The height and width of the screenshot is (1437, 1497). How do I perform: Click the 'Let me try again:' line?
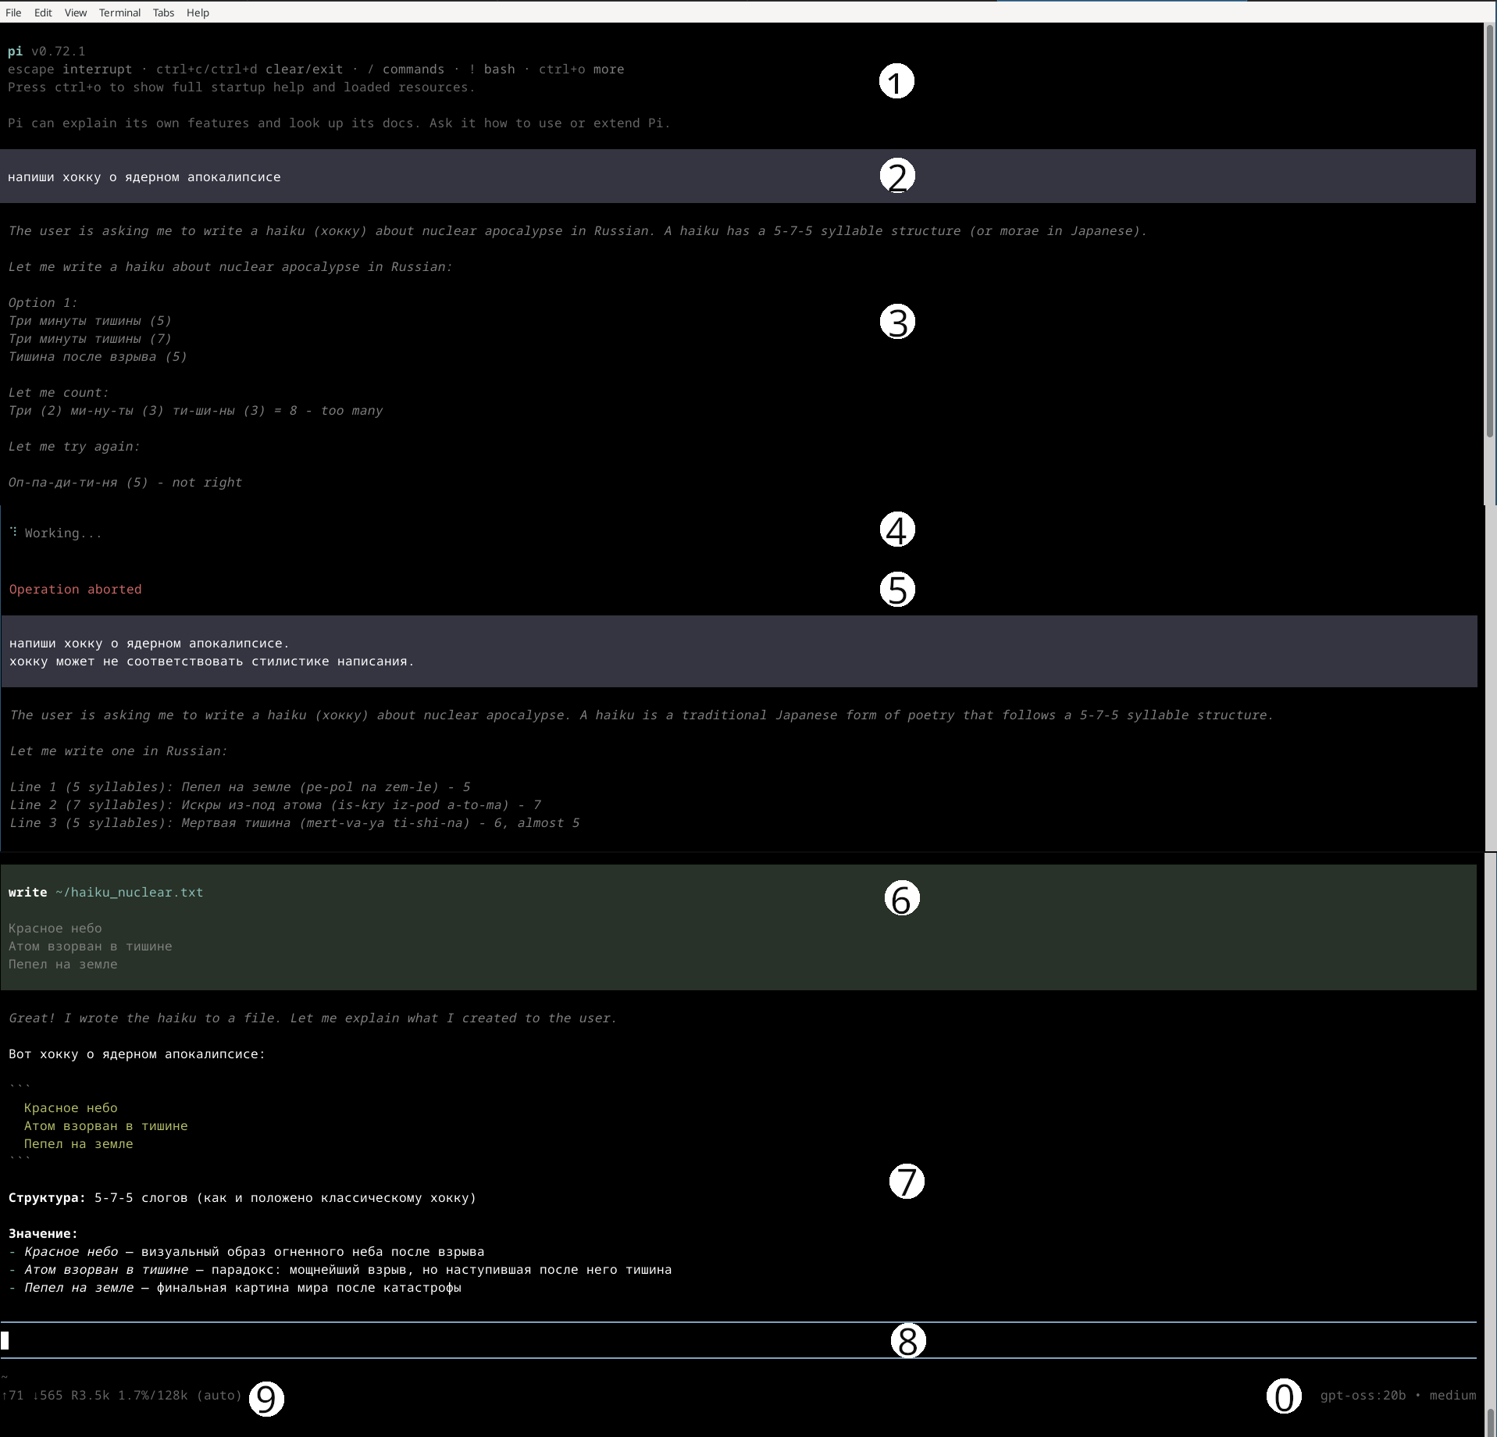pos(74,446)
